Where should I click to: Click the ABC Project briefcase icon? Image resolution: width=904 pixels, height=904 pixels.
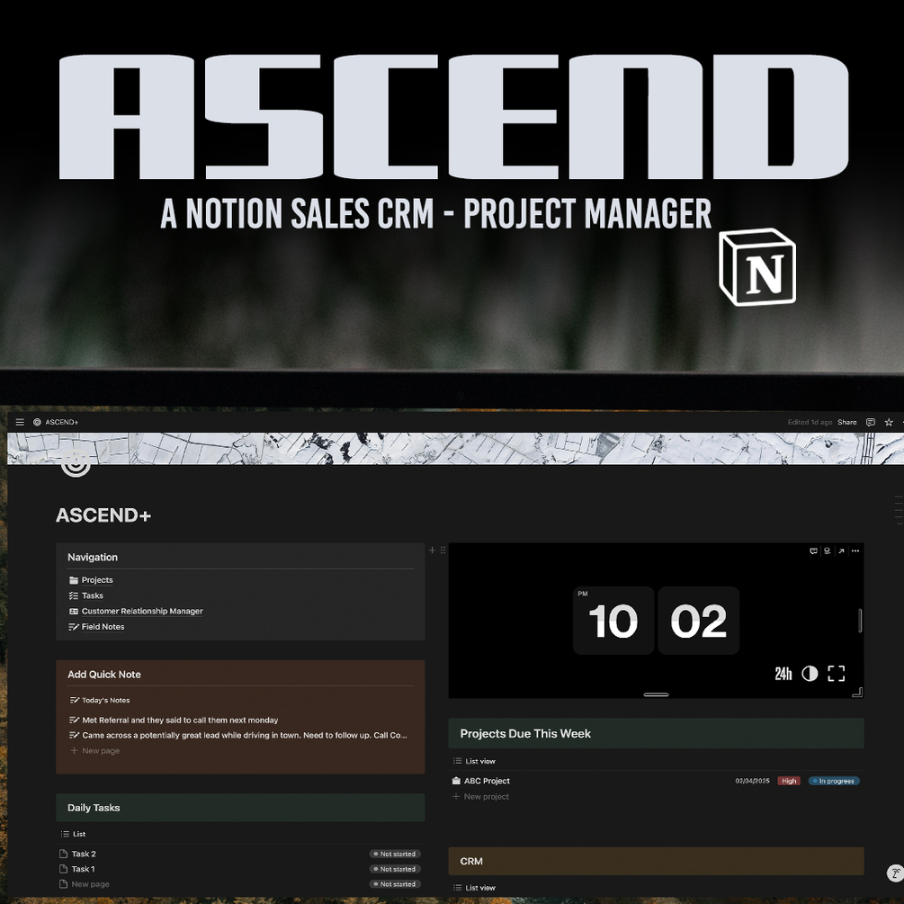click(456, 781)
